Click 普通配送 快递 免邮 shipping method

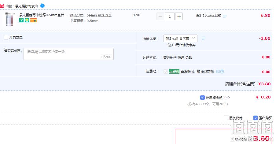(178, 57)
